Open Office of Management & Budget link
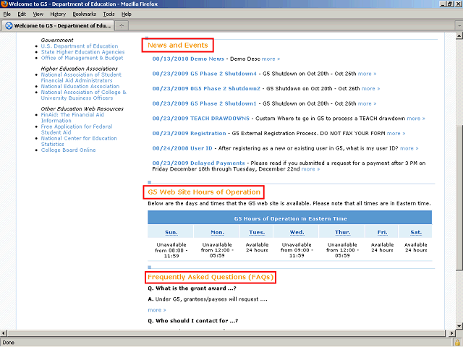The image size is (463, 347). (82, 58)
